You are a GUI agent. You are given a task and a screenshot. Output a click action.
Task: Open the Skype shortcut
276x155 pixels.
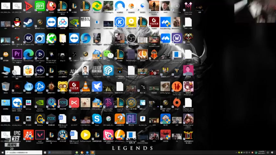(x=97, y=119)
